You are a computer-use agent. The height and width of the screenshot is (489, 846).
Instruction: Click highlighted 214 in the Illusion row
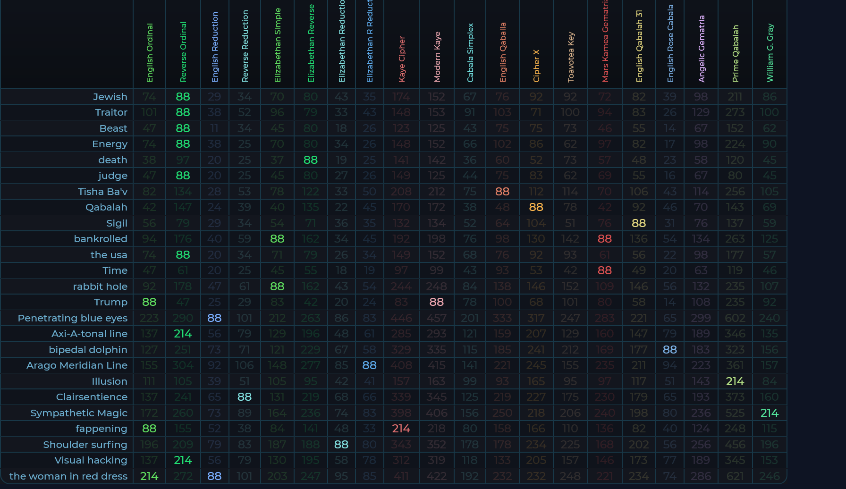tap(735, 381)
